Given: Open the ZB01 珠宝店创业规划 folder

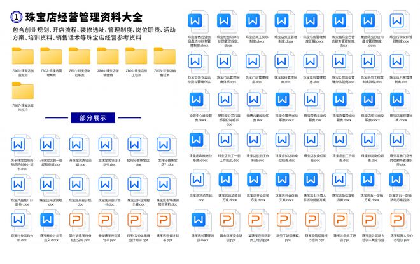Looking at the screenshot, I should click(x=23, y=56).
